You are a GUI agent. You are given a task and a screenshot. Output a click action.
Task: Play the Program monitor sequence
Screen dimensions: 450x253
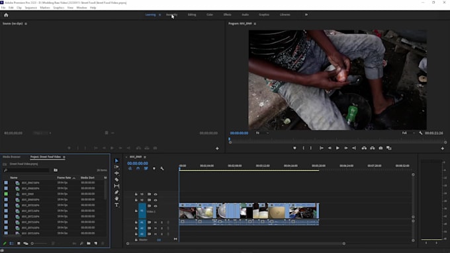337,148
